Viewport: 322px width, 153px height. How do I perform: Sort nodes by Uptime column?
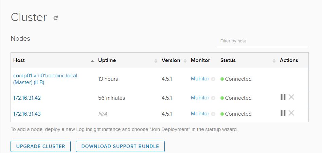click(x=156, y=61)
